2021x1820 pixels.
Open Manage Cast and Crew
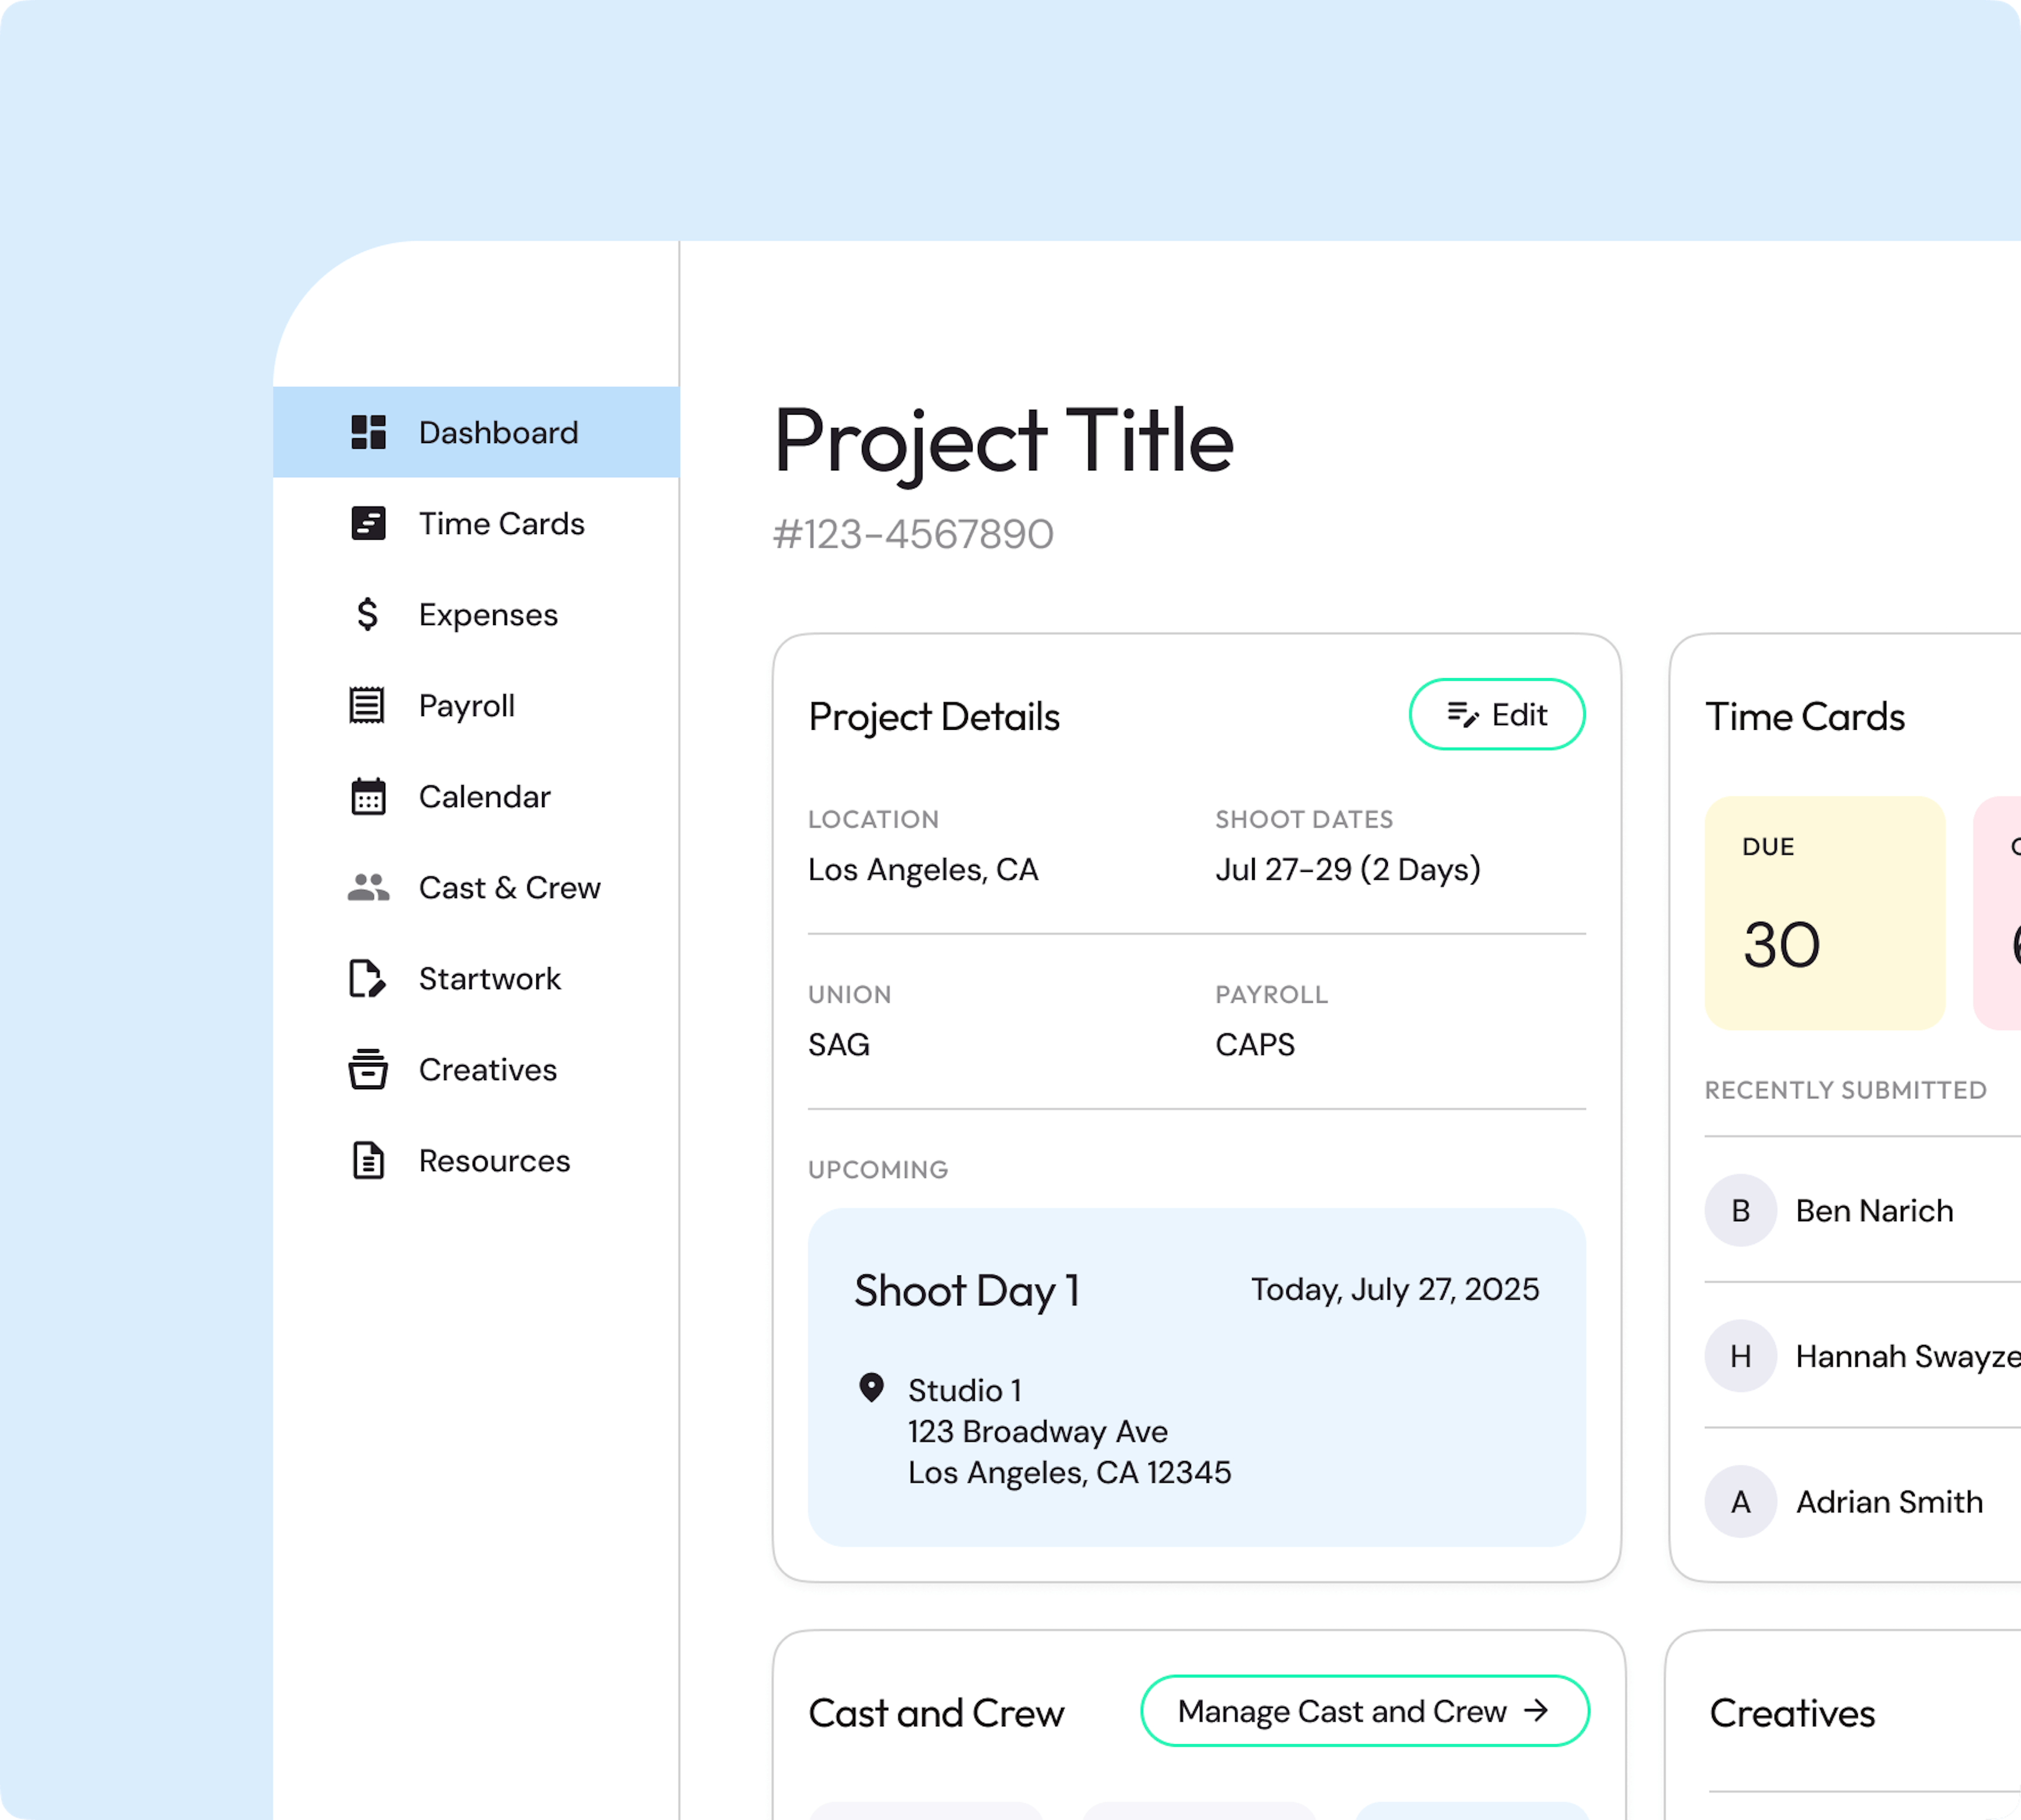point(1365,1711)
